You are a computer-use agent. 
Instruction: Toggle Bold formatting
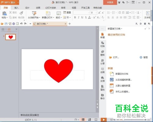(x=75, y=17)
